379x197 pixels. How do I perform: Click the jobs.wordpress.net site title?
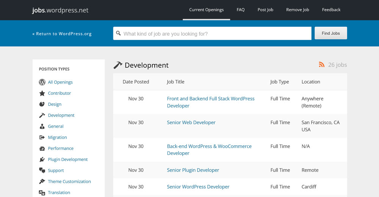tap(60, 10)
